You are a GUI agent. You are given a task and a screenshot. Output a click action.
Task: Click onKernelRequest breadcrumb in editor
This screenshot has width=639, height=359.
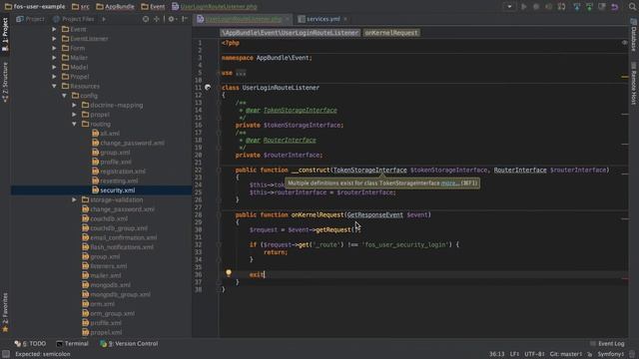[391, 33]
